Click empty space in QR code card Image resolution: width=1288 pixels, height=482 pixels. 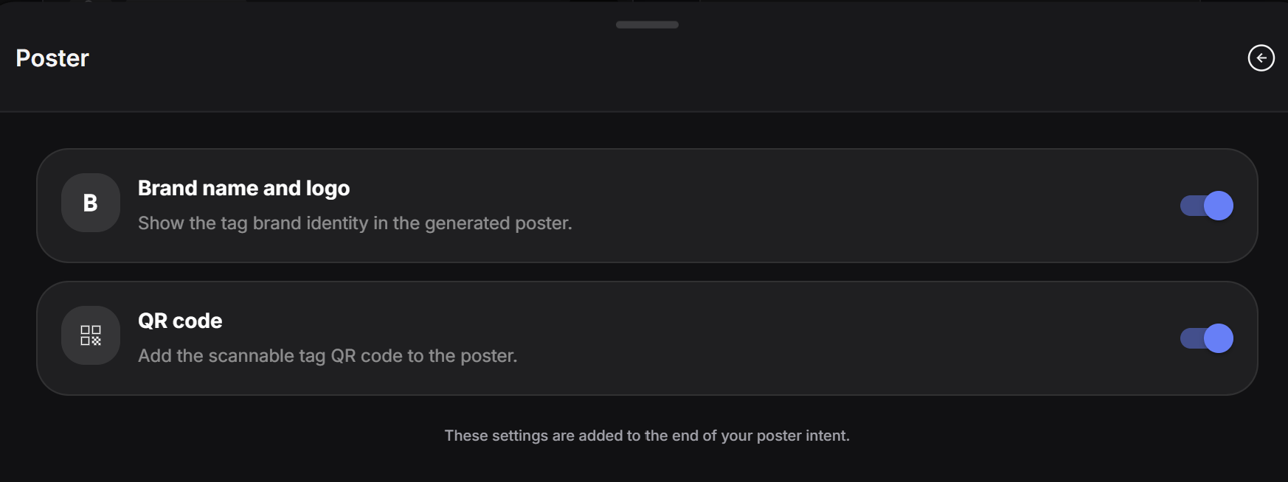click(x=848, y=338)
